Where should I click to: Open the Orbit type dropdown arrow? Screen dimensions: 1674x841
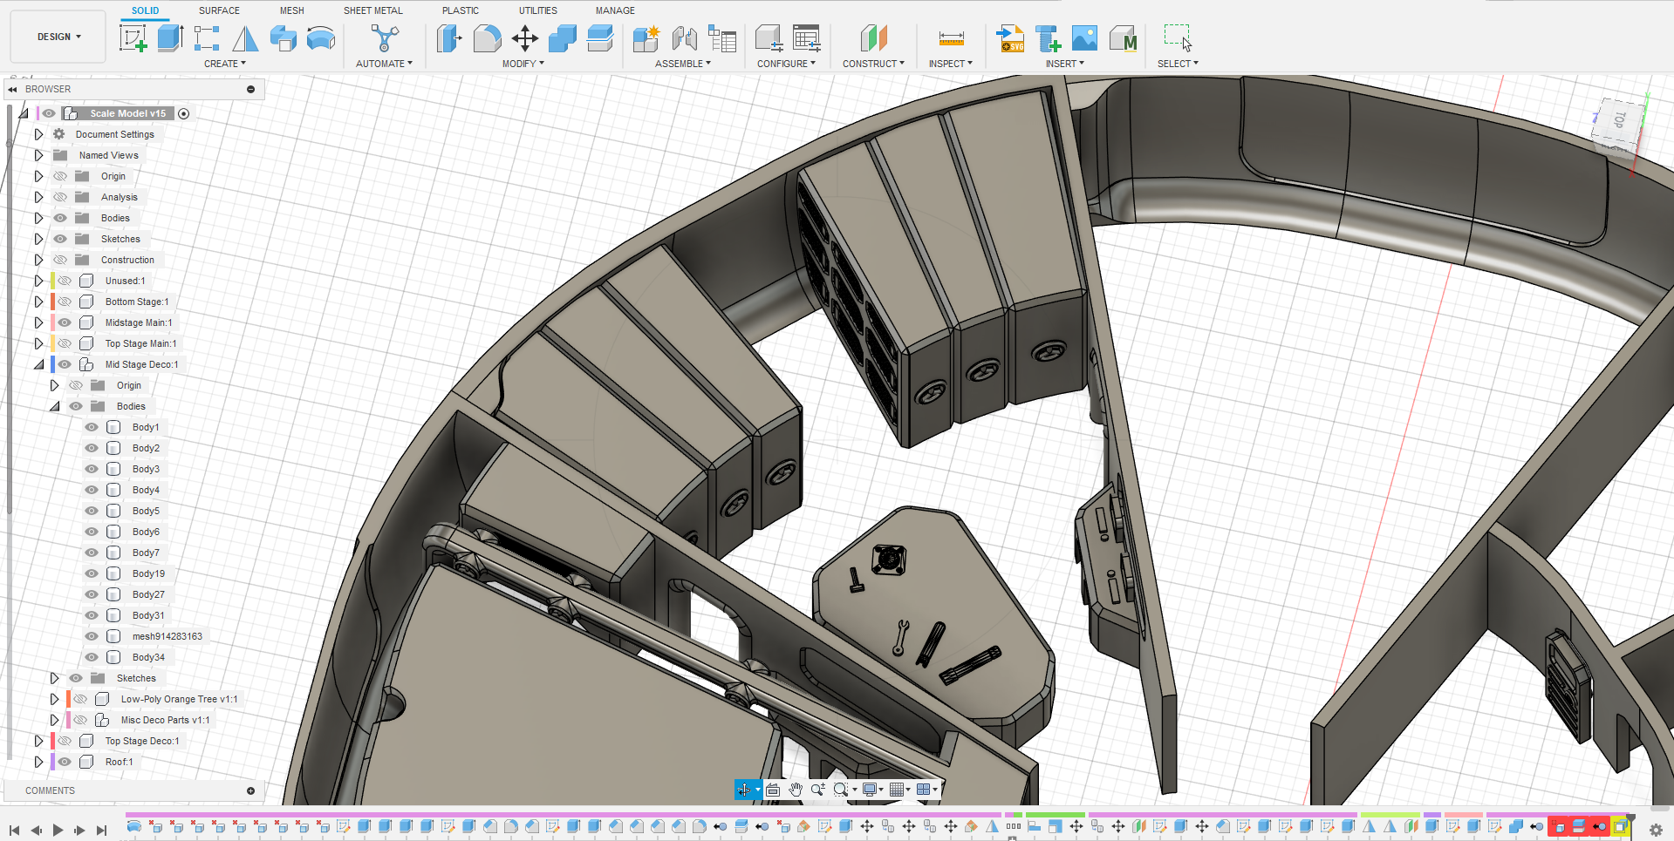point(758,790)
